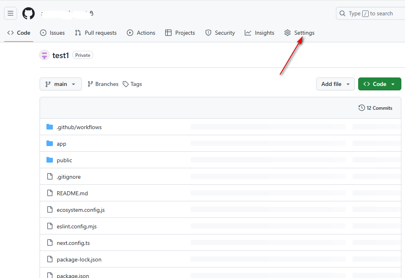The width and height of the screenshot is (405, 278).
Task: Click the Settings gear icon
Action: (x=287, y=33)
